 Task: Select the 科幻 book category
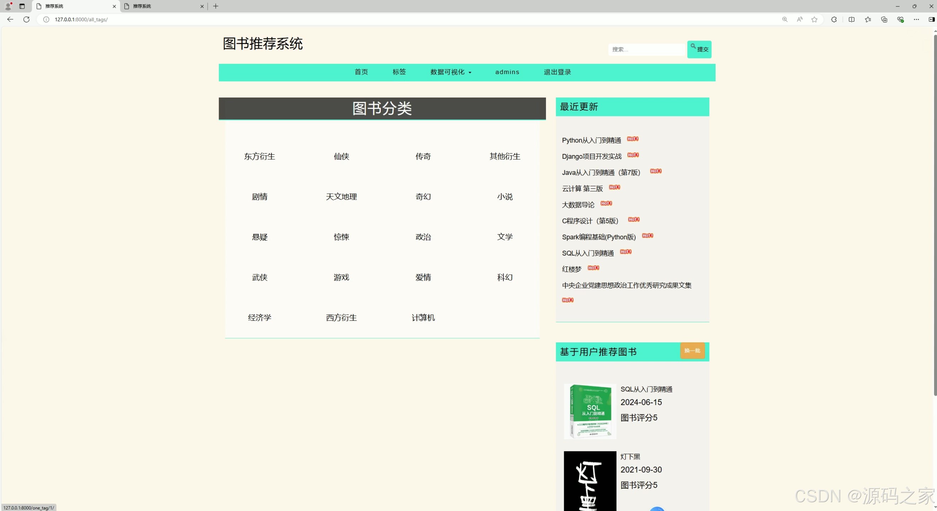[x=504, y=277]
